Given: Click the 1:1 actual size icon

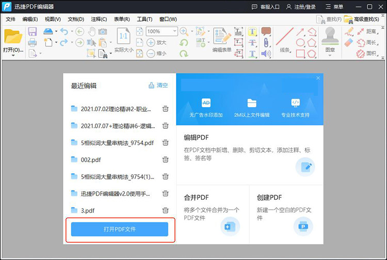Looking at the screenshot, I should point(123,36).
